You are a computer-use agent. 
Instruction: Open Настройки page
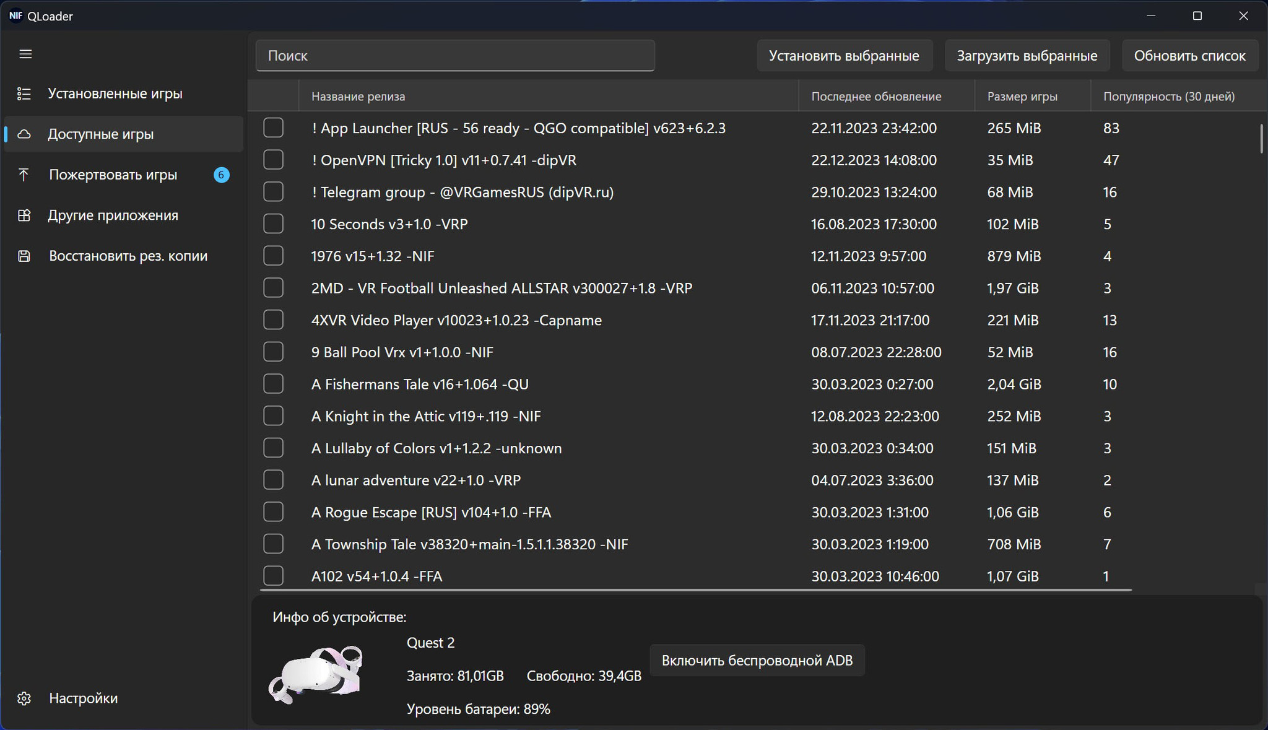pos(124,698)
